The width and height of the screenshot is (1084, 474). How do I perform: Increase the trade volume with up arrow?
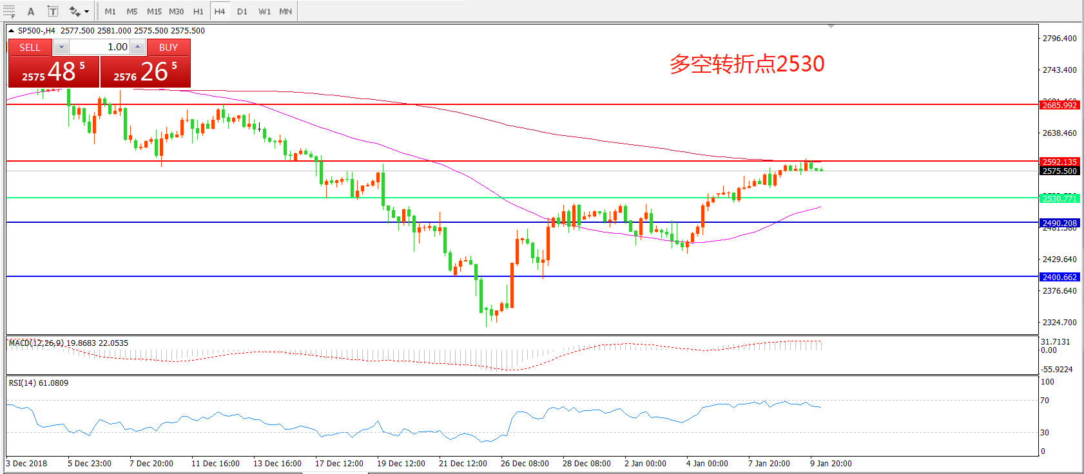(137, 47)
